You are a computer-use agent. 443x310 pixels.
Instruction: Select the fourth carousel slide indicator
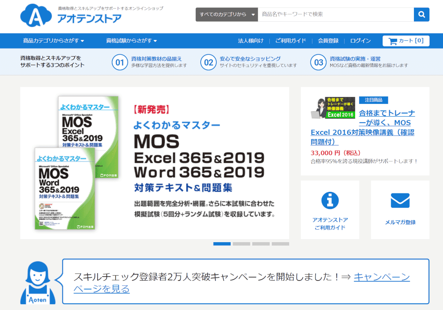click(x=280, y=244)
